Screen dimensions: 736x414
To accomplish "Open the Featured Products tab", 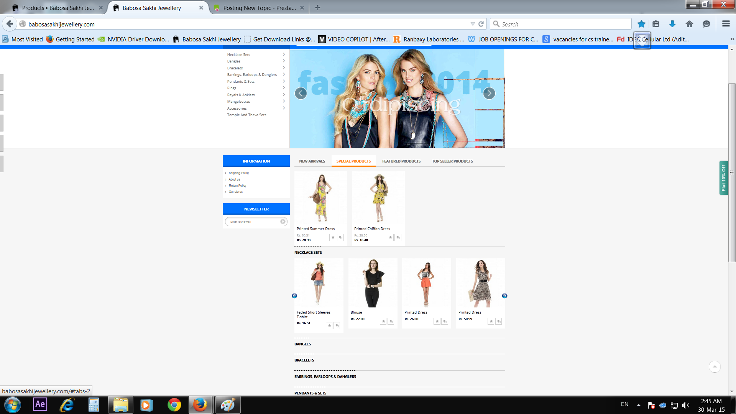I will (401, 161).
